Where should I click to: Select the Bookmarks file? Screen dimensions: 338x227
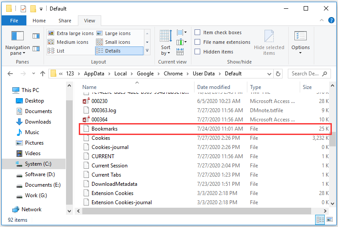point(205,129)
